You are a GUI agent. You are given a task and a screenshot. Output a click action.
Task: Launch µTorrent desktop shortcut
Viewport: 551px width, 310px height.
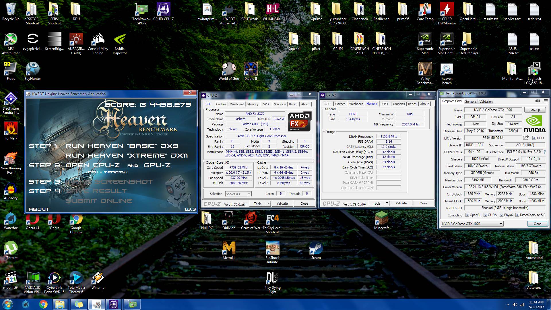click(11, 250)
